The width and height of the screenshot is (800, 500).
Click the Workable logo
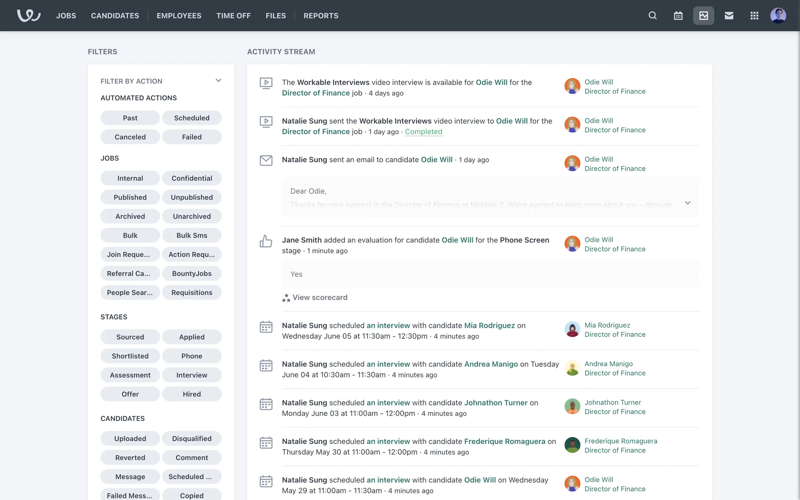tap(28, 15)
